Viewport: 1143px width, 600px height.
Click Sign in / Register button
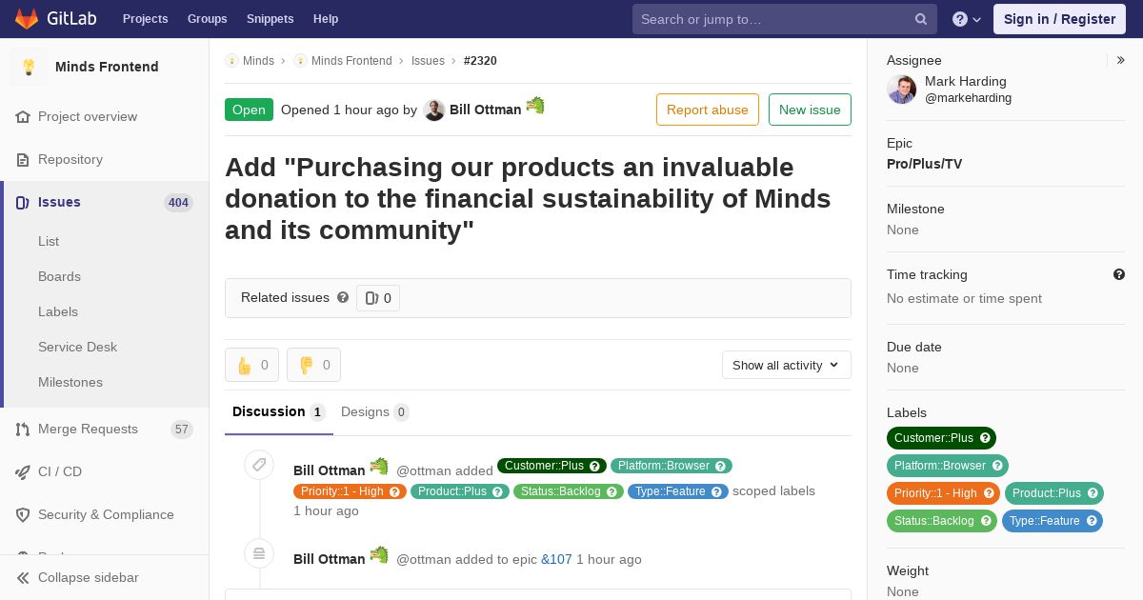[x=1059, y=19]
